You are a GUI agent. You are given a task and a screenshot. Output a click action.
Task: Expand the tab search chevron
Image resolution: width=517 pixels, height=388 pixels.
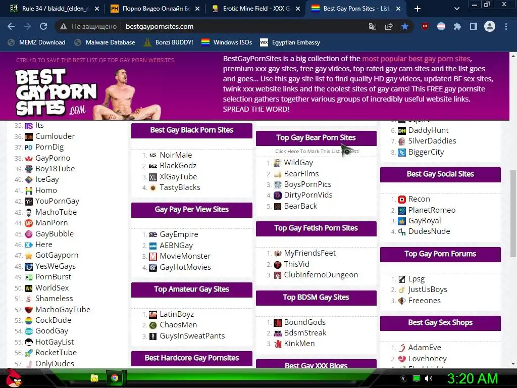(457, 9)
